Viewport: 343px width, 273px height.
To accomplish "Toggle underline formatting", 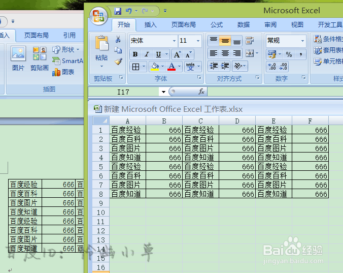I will pos(158,54).
